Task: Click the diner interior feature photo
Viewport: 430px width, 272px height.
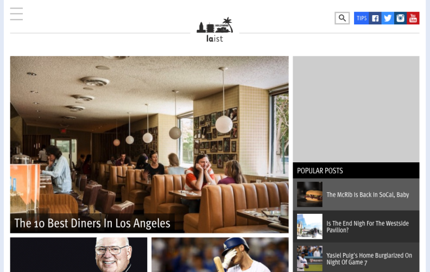Action: (x=149, y=134)
